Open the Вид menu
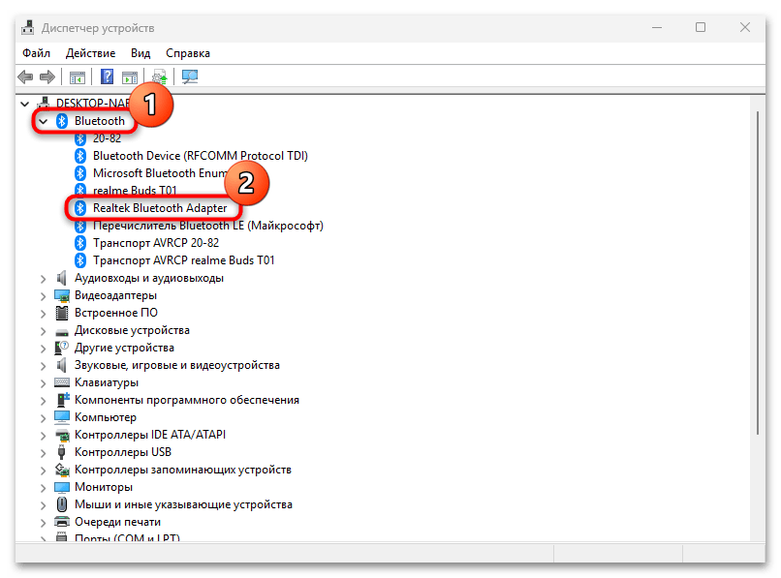781x578 pixels. (141, 53)
